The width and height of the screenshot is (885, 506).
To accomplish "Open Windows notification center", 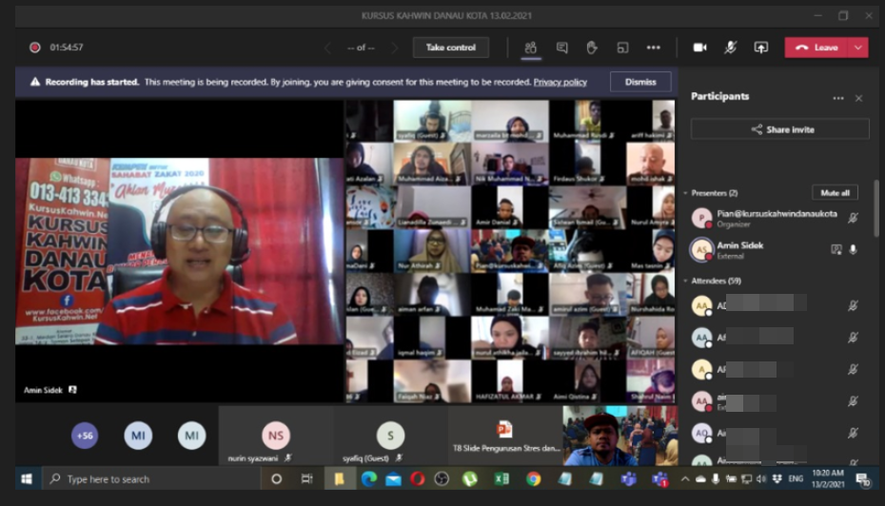I will pyautogui.click(x=862, y=479).
